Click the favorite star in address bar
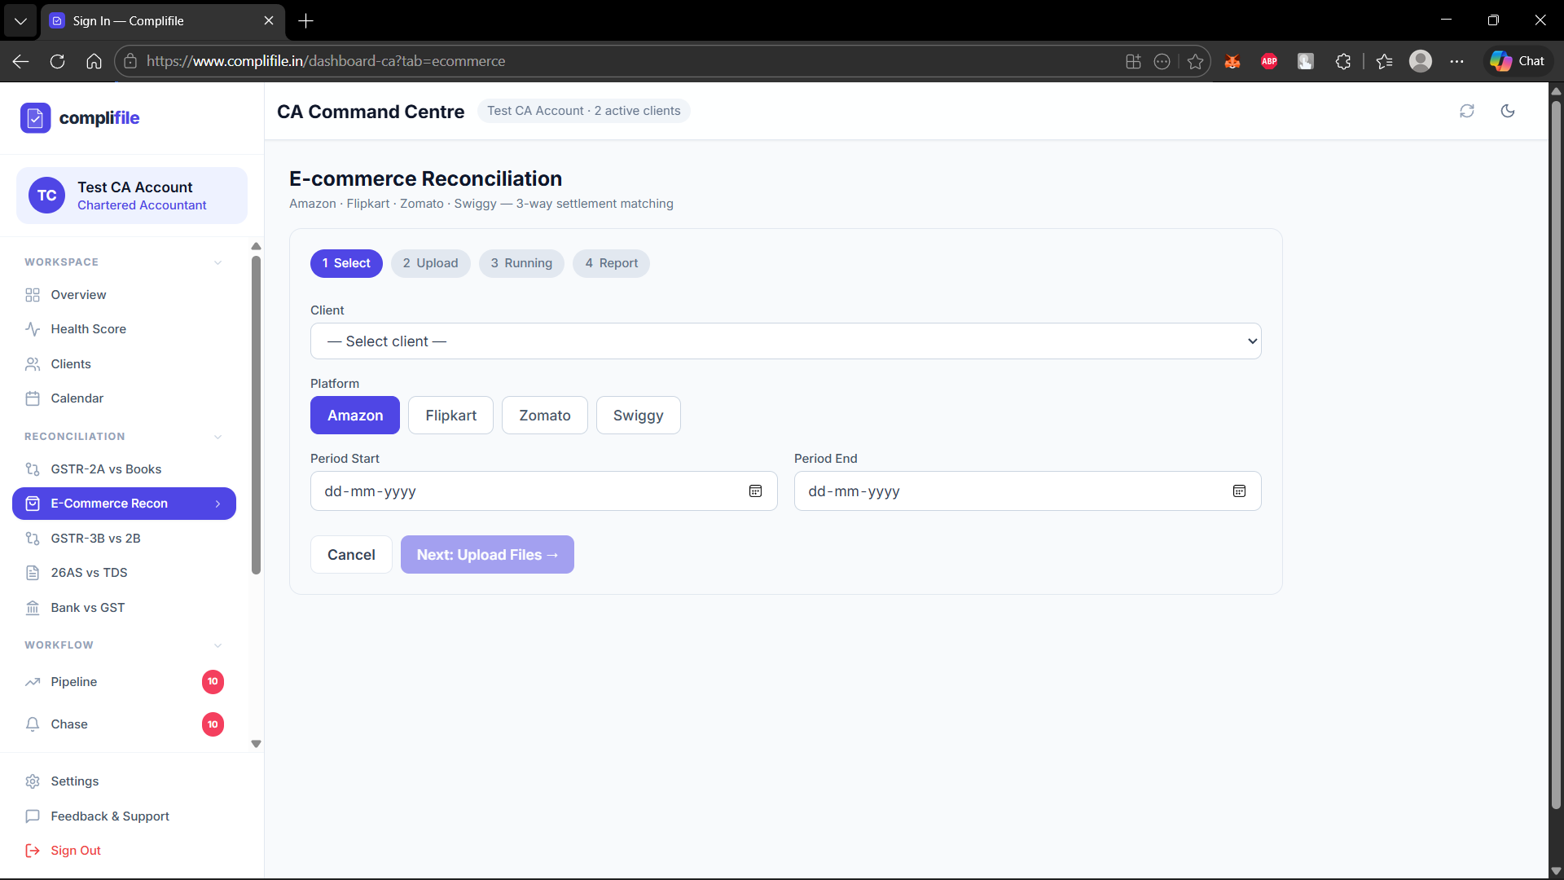Image resolution: width=1564 pixels, height=880 pixels. 1195,61
